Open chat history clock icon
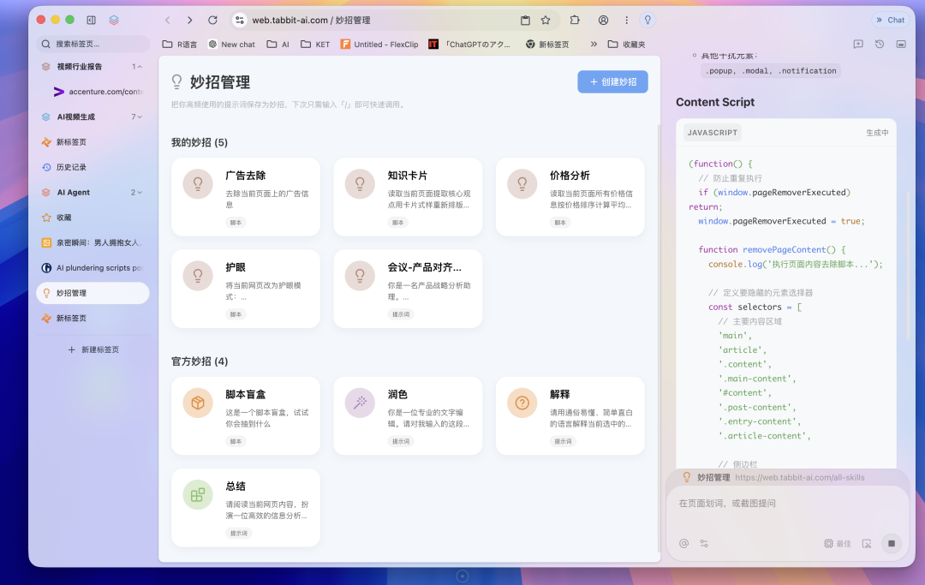925x585 pixels. point(880,45)
